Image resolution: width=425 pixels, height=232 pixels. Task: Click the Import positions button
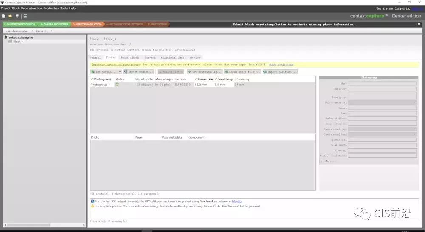pos(280,72)
